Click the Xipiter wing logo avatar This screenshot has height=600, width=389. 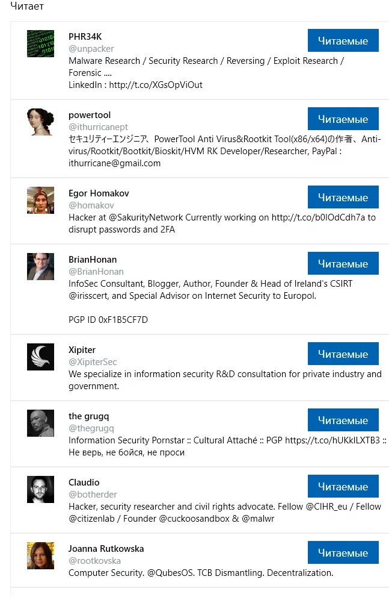pos(40,357)
